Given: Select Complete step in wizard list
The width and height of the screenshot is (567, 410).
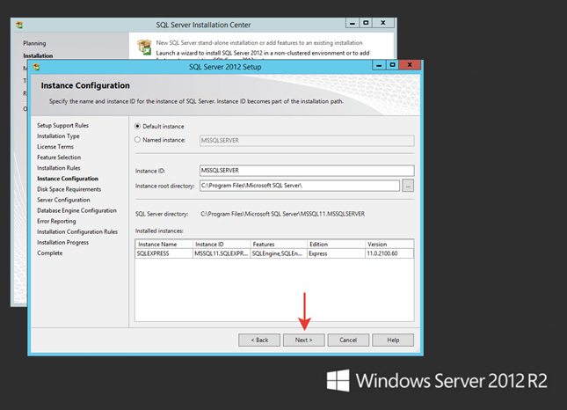Looking at the screenshot, I should (x=49, y=253).
